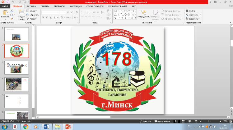The image size is (233, 130).
Task: Justify the text in Абзац group
Action: pos(93,17)
